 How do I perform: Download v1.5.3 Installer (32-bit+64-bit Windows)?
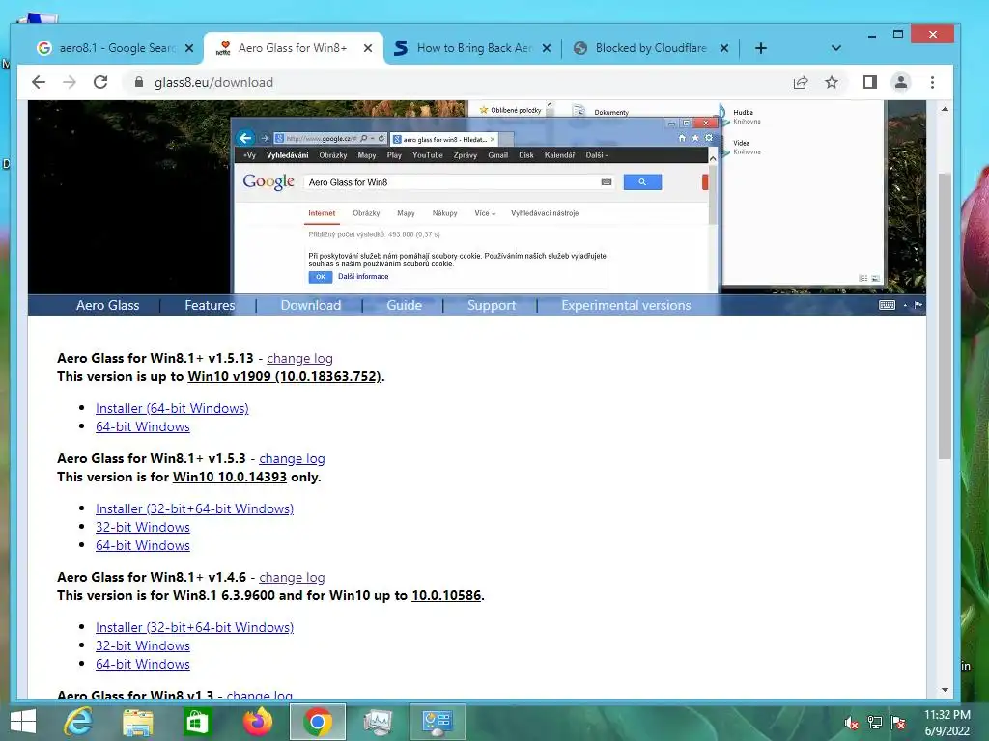pyautogui.click(x=194, y=508)
